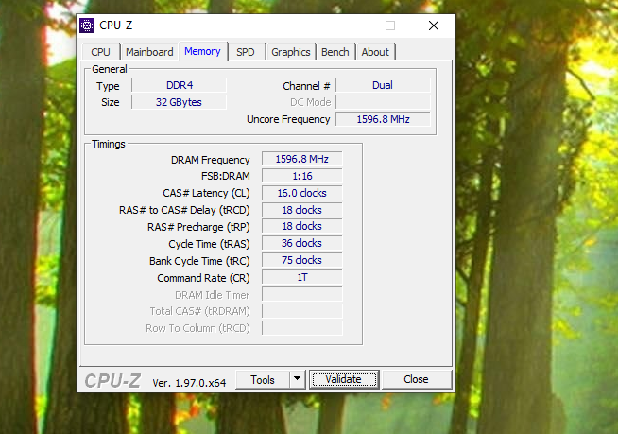Click the Close button at bottom
Viewport: 618px width, 434px height.
(416, 379)
